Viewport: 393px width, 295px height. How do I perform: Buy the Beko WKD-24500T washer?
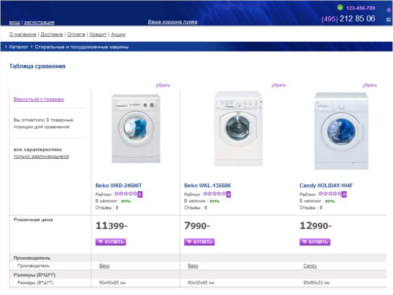(111, 242)
